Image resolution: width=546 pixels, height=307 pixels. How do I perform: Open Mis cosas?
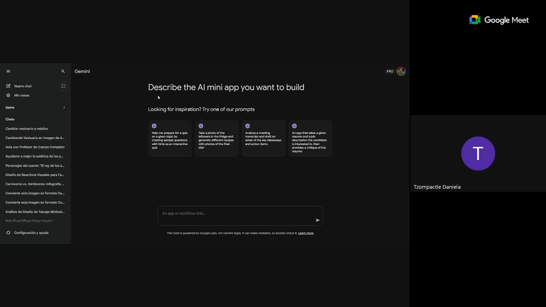22,95
